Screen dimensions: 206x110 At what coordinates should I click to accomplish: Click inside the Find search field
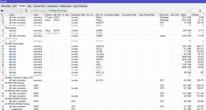(x=192, y=11)
